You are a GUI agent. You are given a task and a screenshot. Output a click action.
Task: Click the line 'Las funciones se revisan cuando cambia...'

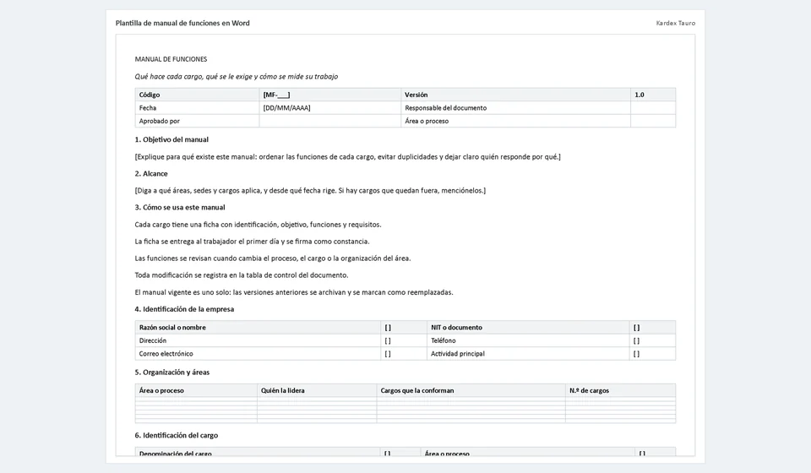273,258
